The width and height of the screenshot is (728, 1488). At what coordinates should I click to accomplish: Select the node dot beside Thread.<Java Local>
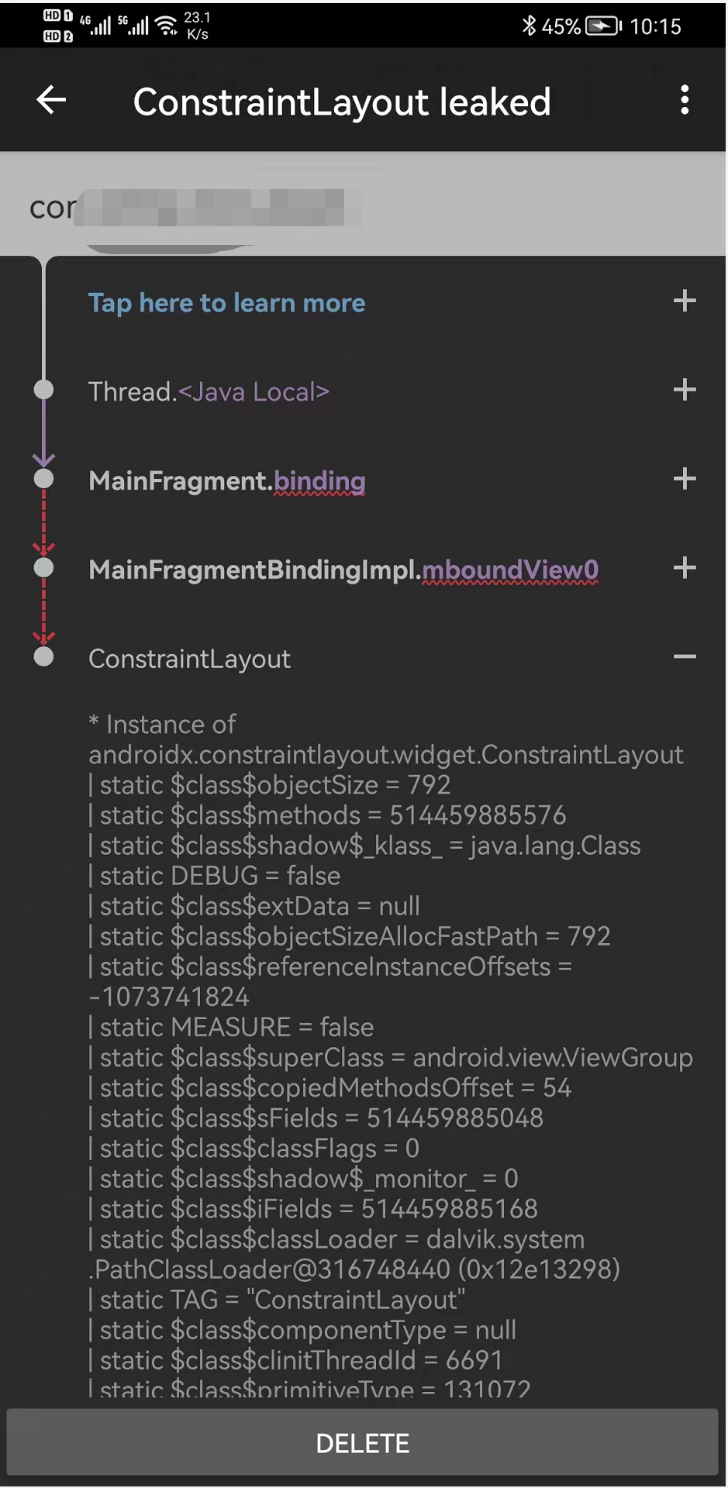click(43, 390)
